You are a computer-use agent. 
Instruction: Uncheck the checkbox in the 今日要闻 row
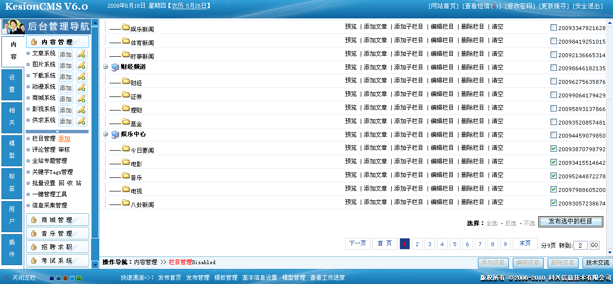553,149
